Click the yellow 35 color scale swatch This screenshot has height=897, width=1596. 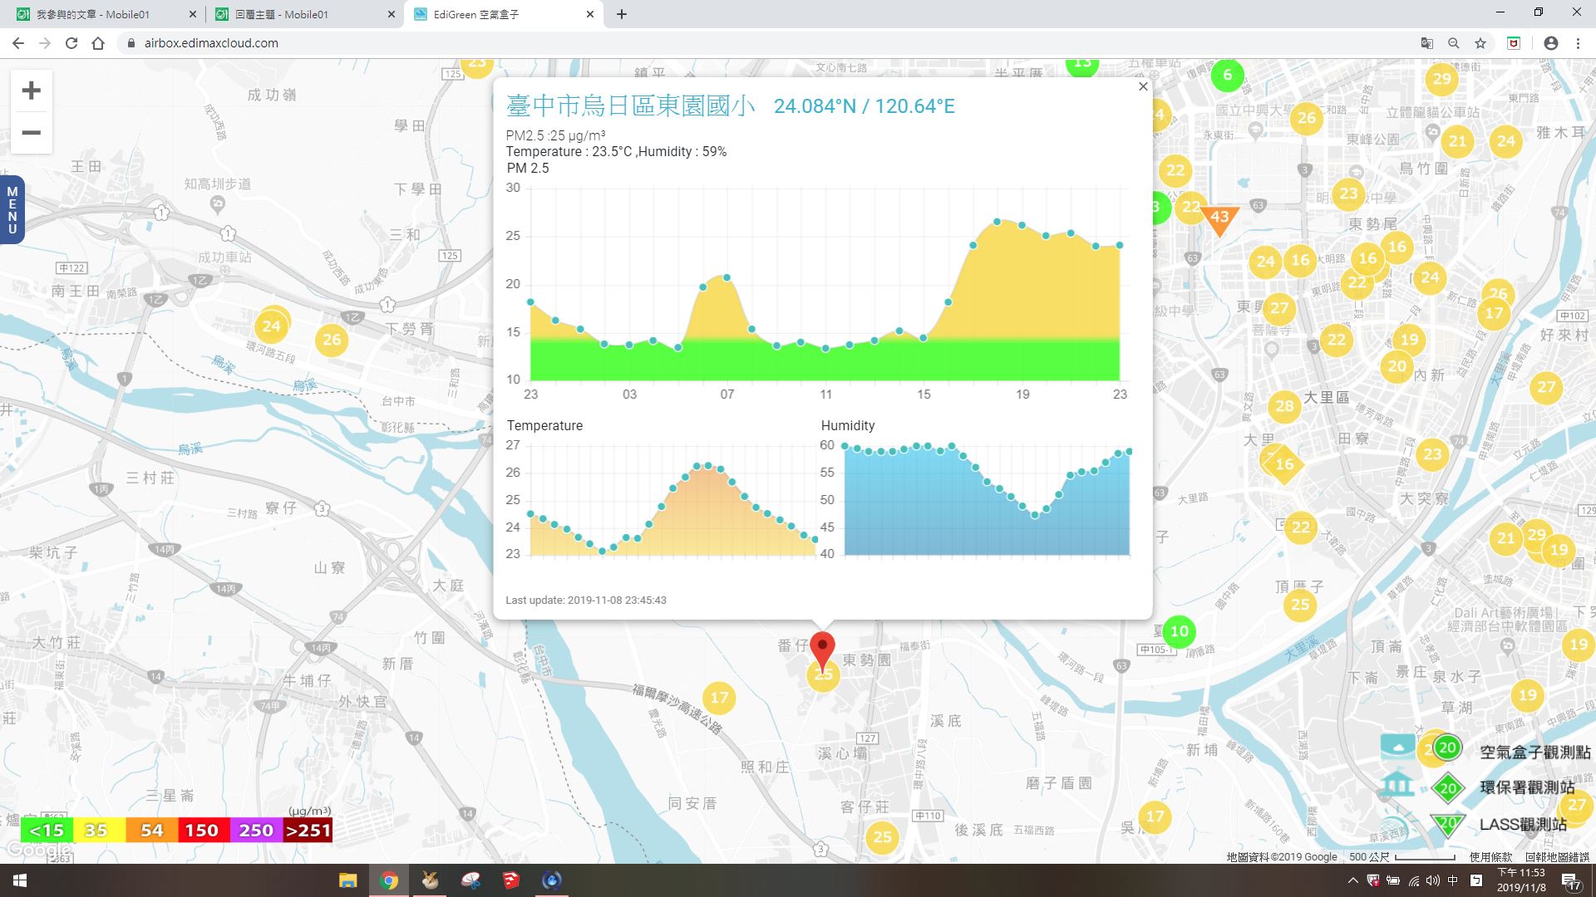(x=99, y=831)
